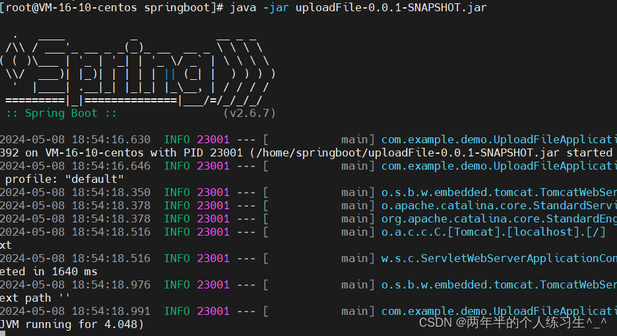The image size is (617, 336).
Task: Click timestamp 2024-05-08 18:54:16.646
Action: pyautogui.click(x=75, y=166)
